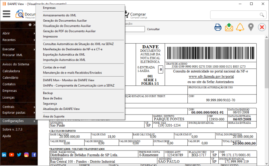This screenshot has width=269, height=166.
Task: Select Consultas Automáticas de Situação do XML
Action: click(x=78, y=44)
